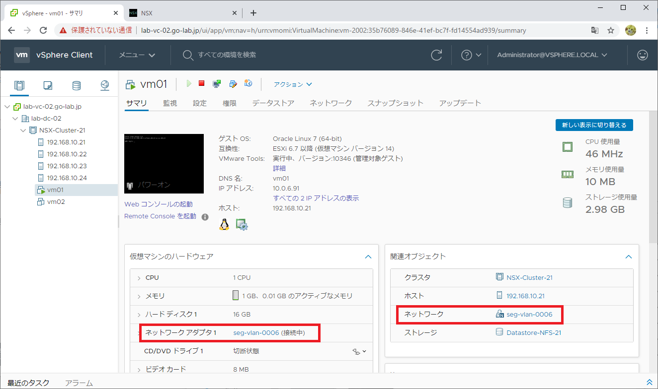This screenshot has width=658, height=389.
Task: Open the VMs and Templates view icon
Action: [x=48, y=85]
